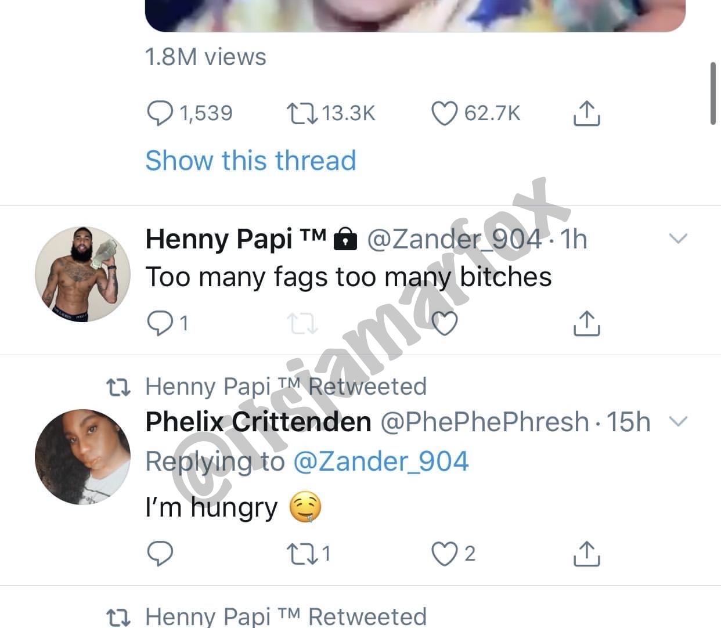
Task: Open Henny Papi ™ display name
Action: tap(236, 239)
